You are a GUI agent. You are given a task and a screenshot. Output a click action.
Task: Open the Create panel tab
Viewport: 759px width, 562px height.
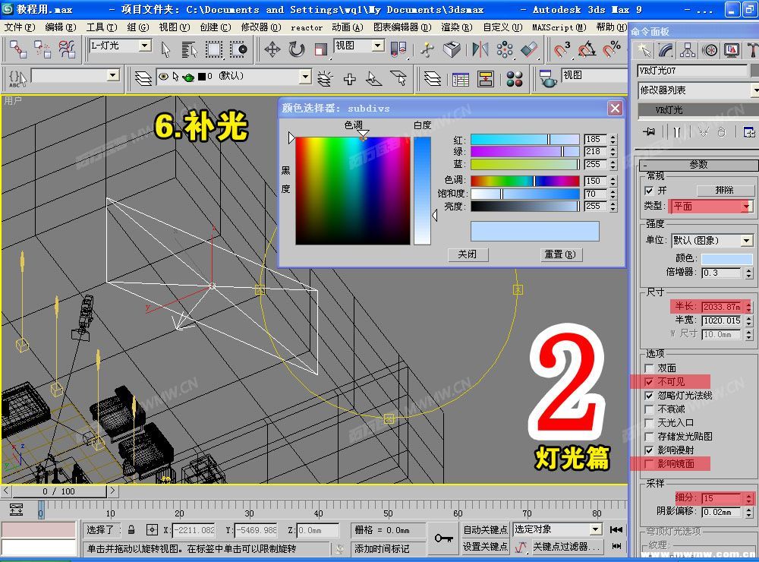(x=644, y=50)
